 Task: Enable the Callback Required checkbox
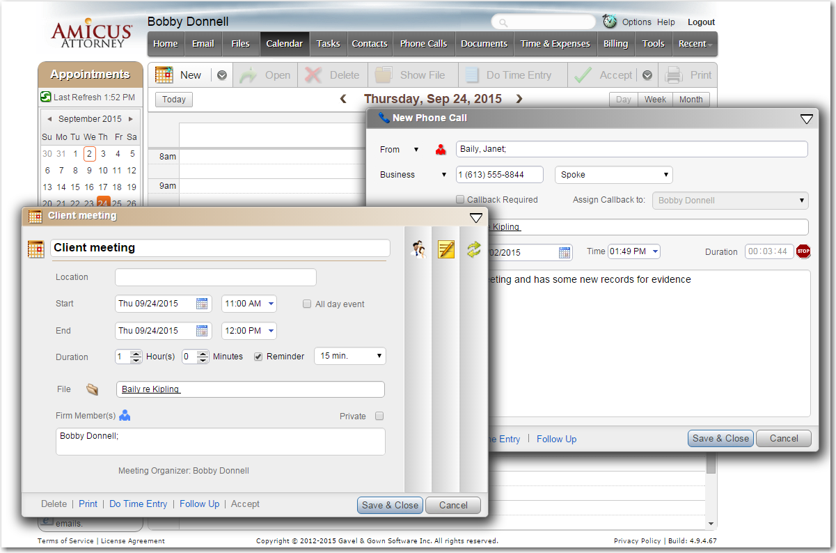pyautogui.click(x=459, y=199)
